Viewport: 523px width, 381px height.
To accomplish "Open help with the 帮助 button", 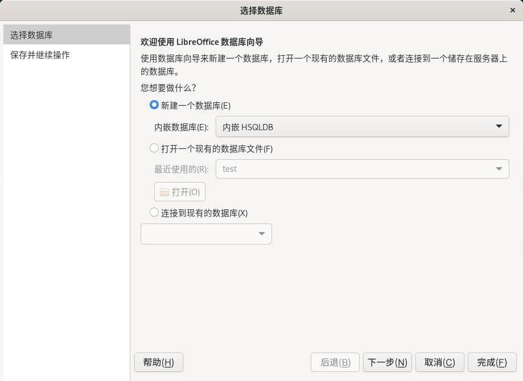I will [158, 362].
